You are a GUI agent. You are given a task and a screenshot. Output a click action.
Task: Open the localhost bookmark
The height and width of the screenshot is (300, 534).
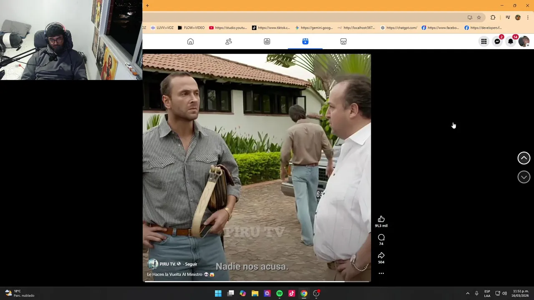point(356,28)
